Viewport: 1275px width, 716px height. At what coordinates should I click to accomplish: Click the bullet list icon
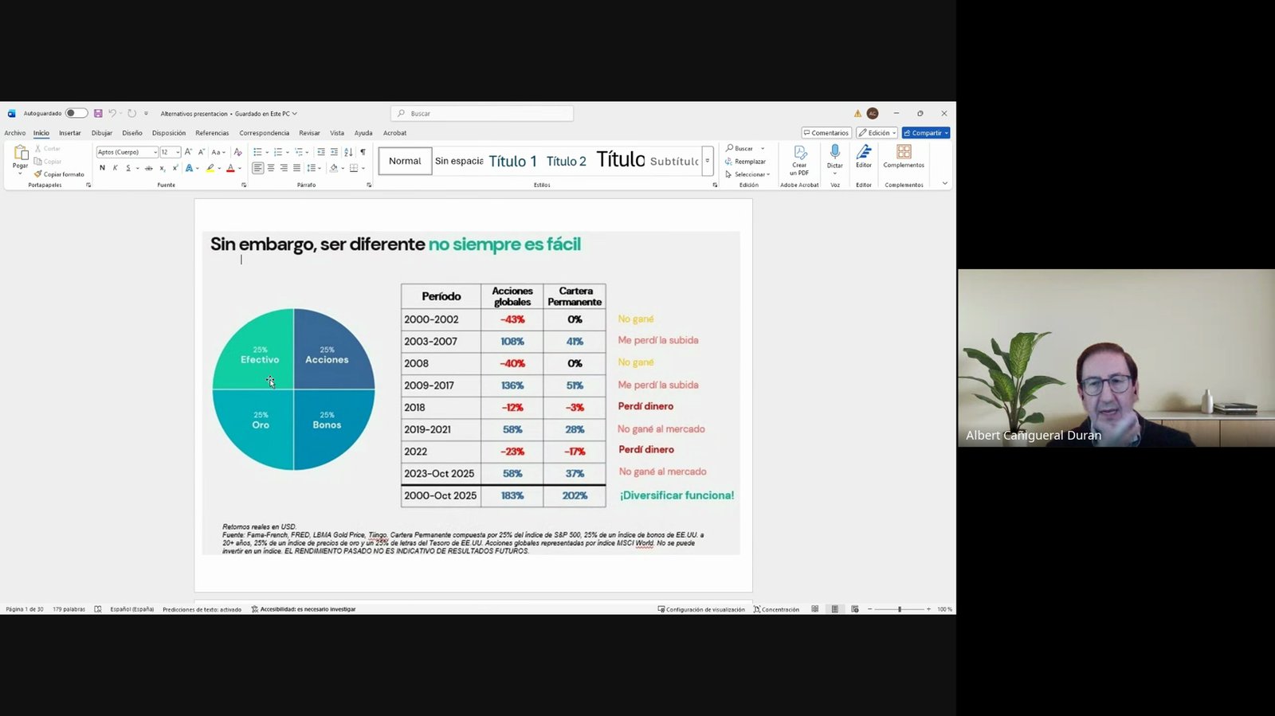tap(257, 152)
